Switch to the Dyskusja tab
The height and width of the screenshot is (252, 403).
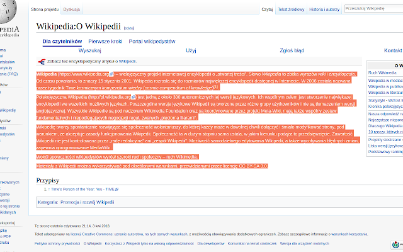pyautogui.click(x=71, y=9)
